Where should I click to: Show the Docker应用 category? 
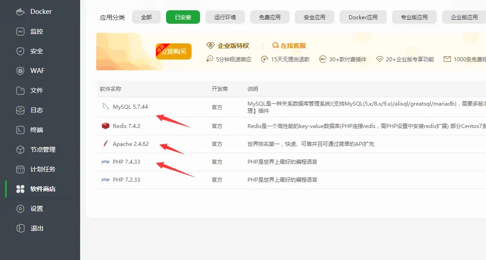pyautogui.click(x=363, y=17)
